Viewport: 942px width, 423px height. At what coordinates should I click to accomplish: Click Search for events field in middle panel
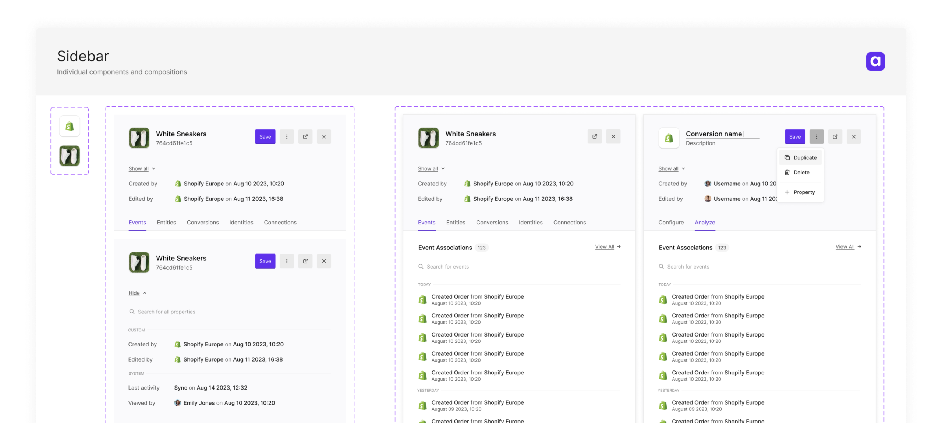point(447,266)
